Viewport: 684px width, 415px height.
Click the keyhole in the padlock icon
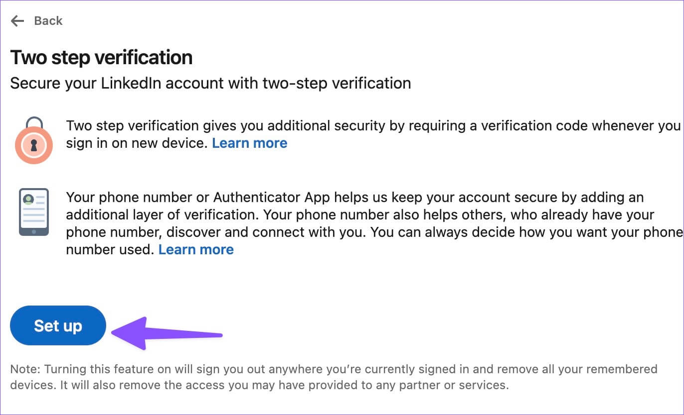coord(34,145)
